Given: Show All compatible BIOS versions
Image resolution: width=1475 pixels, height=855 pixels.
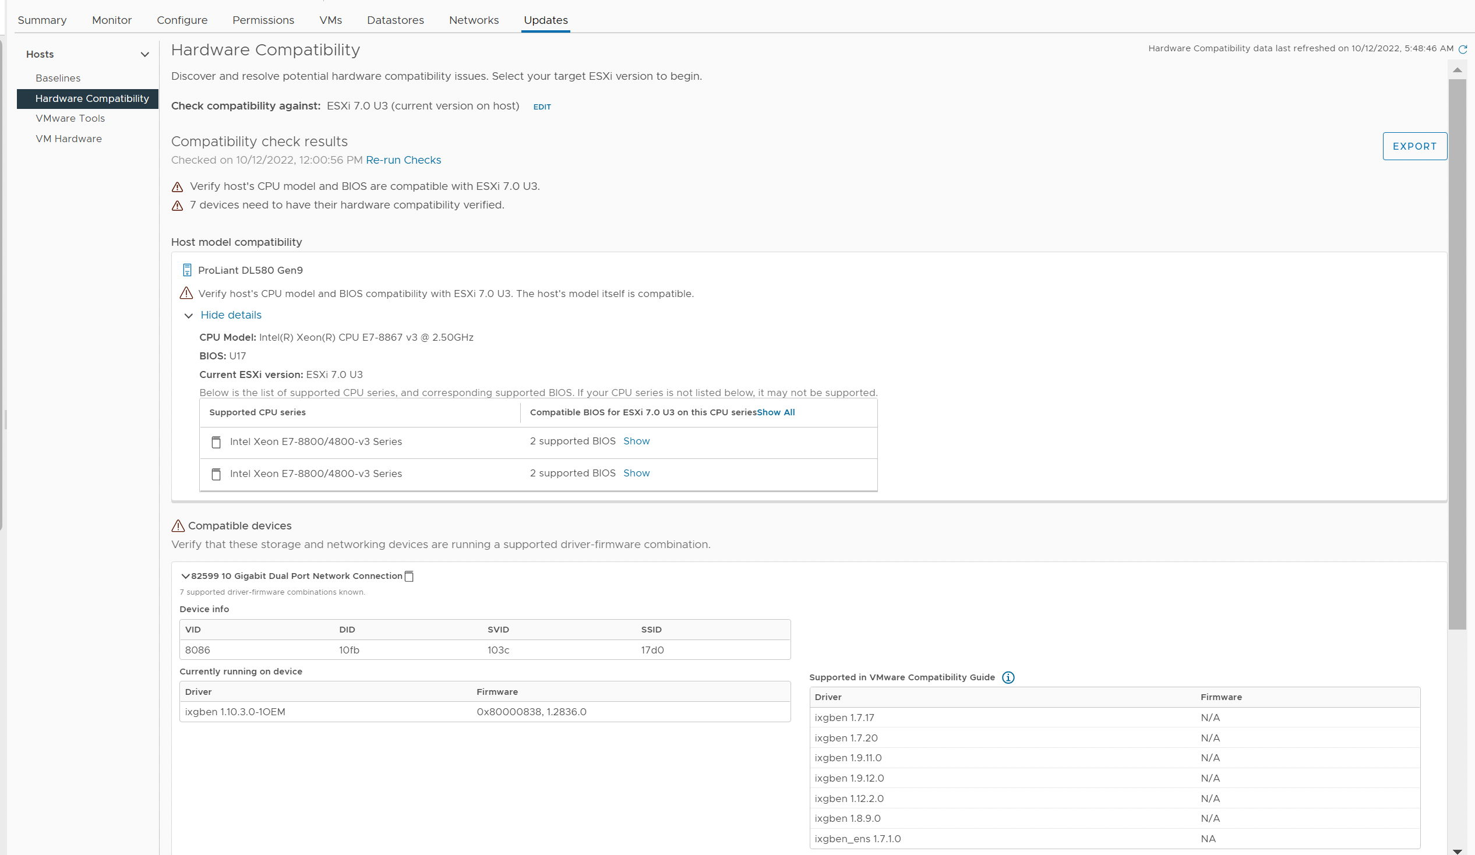Looking at the screenshot, I should 775,412.
